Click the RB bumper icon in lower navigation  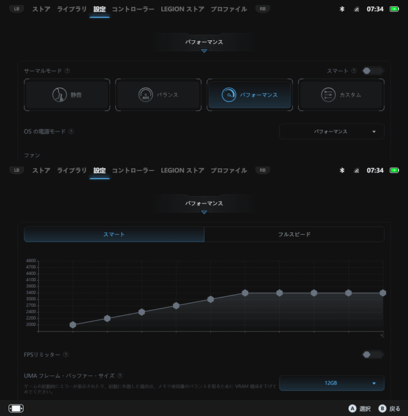[262, 170]
